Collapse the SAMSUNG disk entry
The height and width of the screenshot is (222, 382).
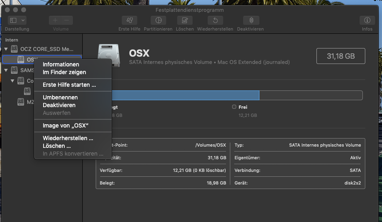click(6, 70)
